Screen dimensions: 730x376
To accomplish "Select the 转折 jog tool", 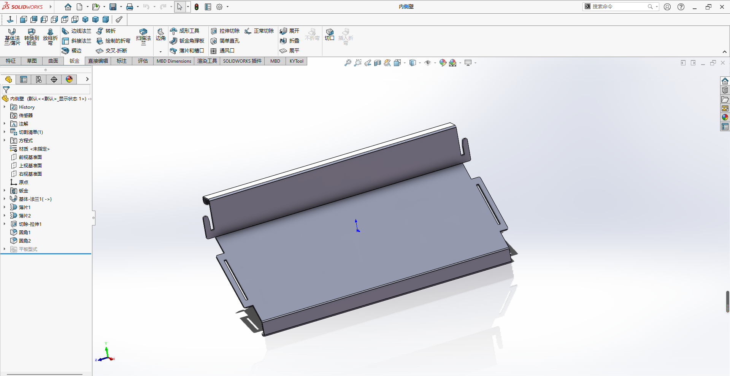I will click(106, 31).
